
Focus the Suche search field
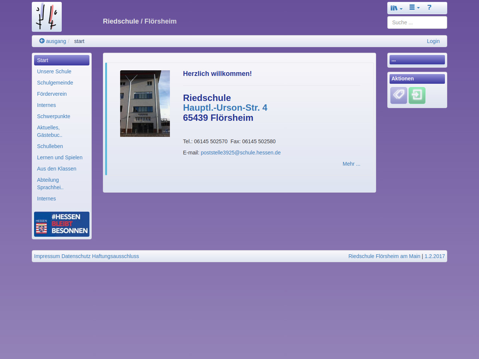pos(417,22)
